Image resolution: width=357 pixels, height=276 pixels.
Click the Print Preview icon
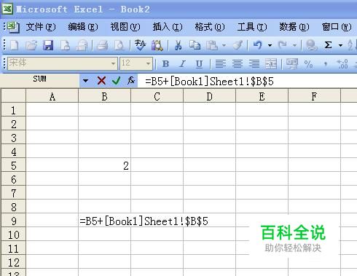(x=119, y=45)
